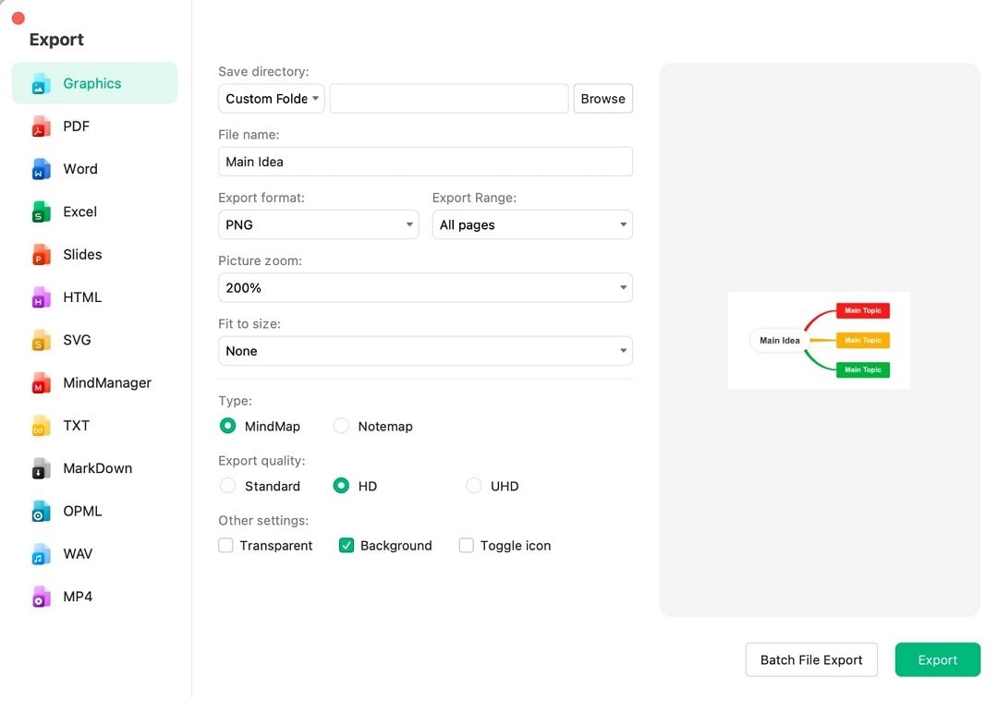This screenshot has height=701, width=998.
Task: Switch to the SVG export tab
Action: coord(77,340)
